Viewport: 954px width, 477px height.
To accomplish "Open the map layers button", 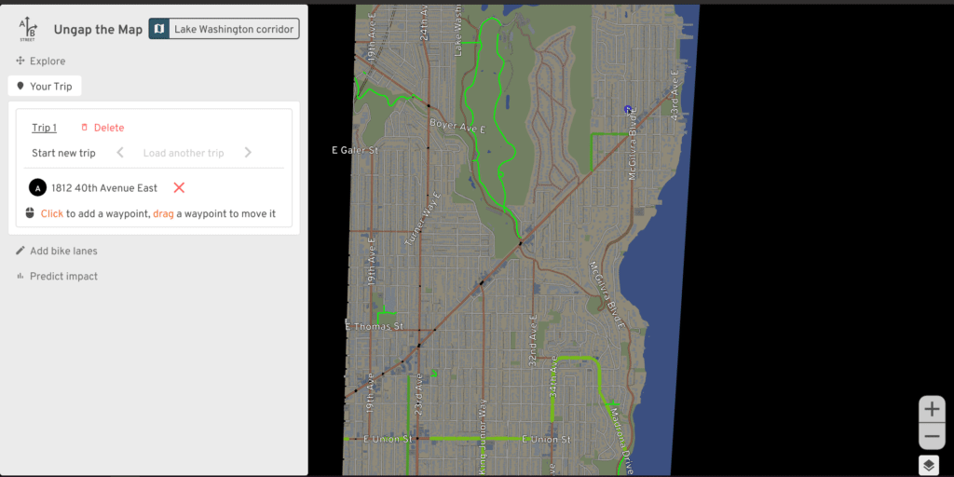I will (929, 466).
